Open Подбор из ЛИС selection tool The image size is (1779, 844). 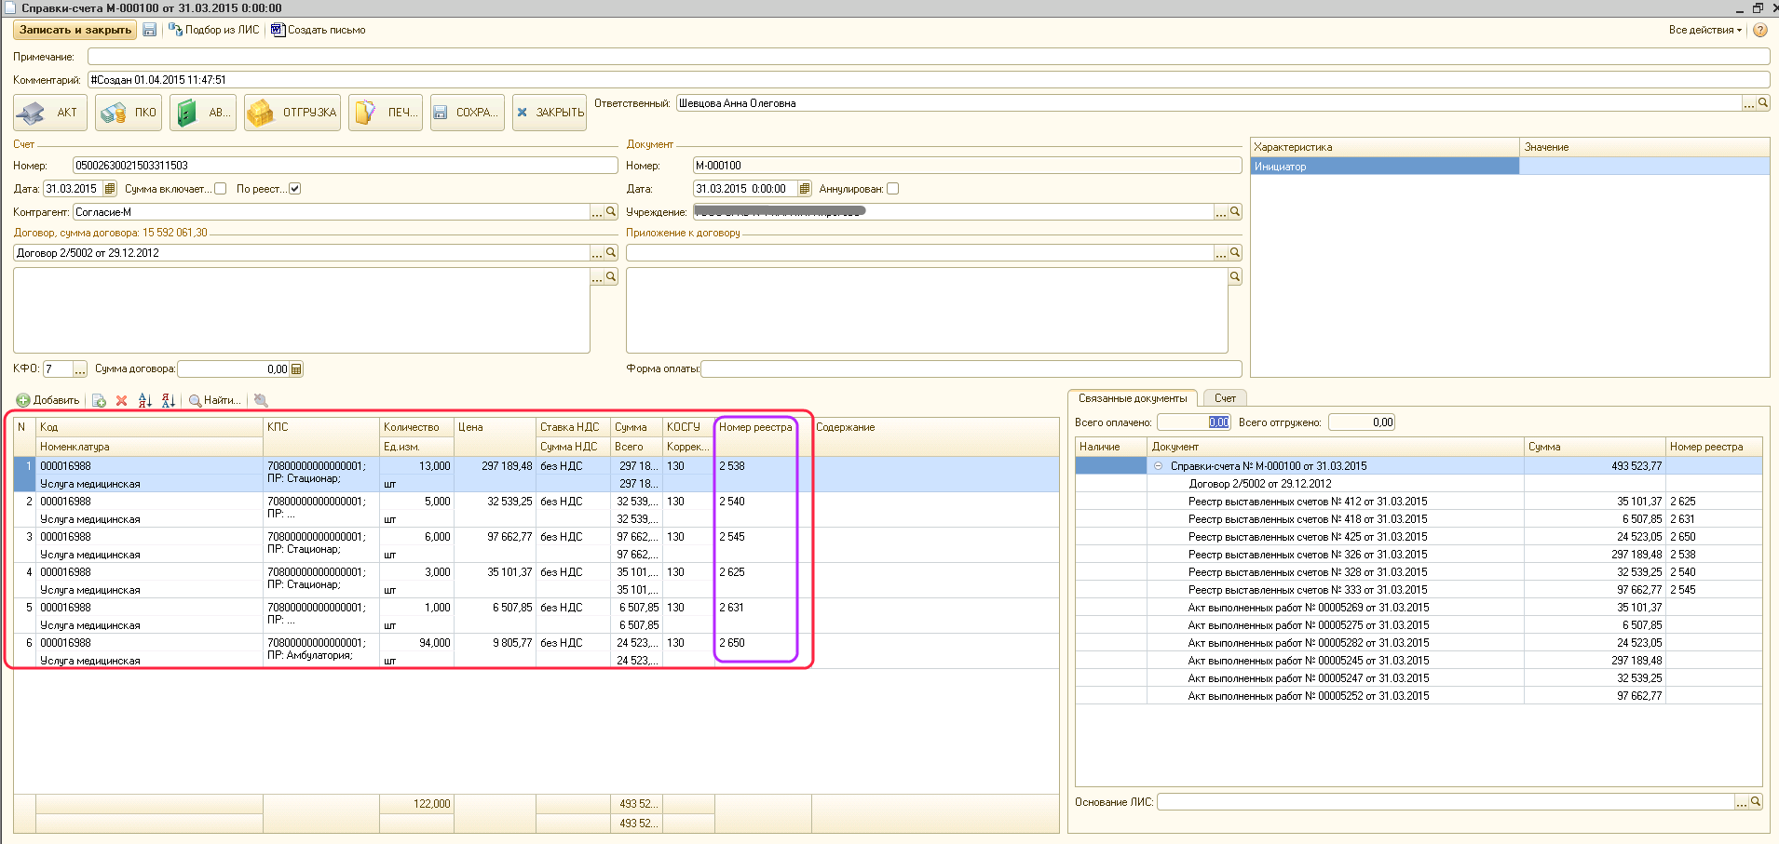tap(213, 30)
